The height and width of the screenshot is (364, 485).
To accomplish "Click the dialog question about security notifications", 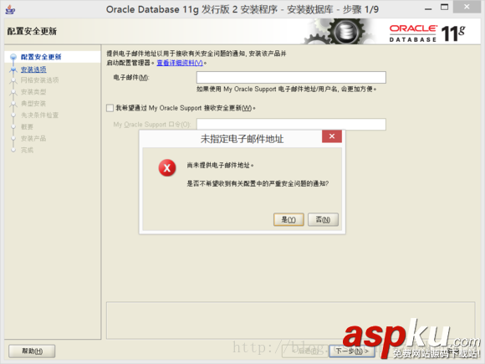I will [x=258, y=183].
